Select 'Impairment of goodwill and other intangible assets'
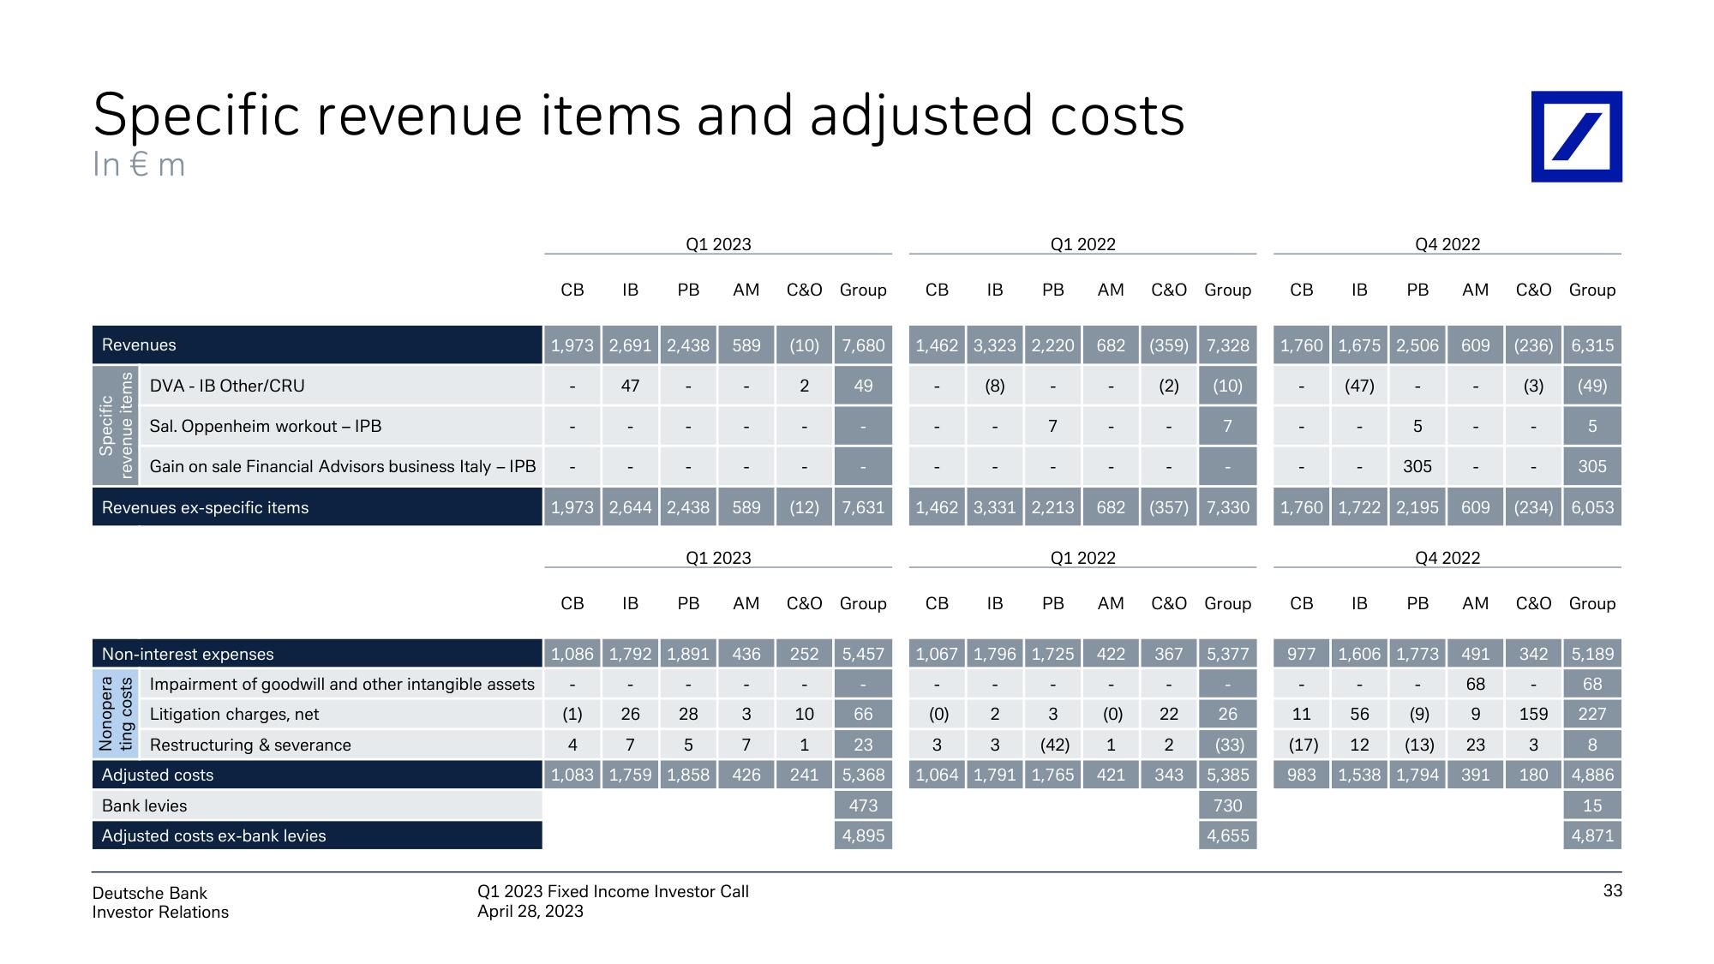The width and height of the screenshot is (1714, 964). pyautogui.click(x=342, y=684)
